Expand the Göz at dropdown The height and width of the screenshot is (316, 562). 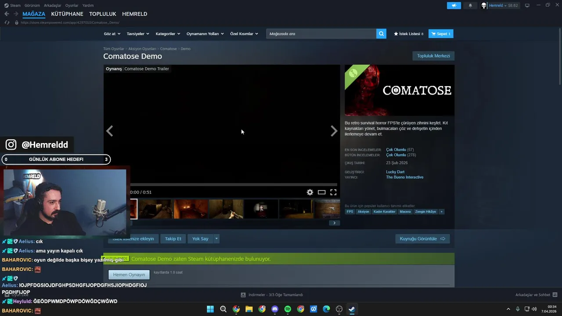tap(112, 34)
